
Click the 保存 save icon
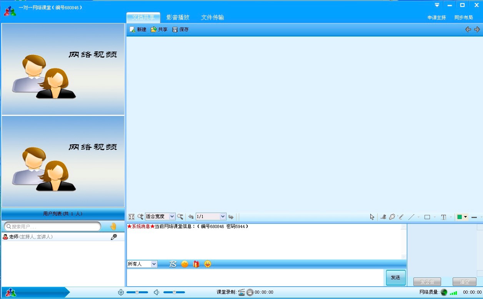tap(175, 30)
